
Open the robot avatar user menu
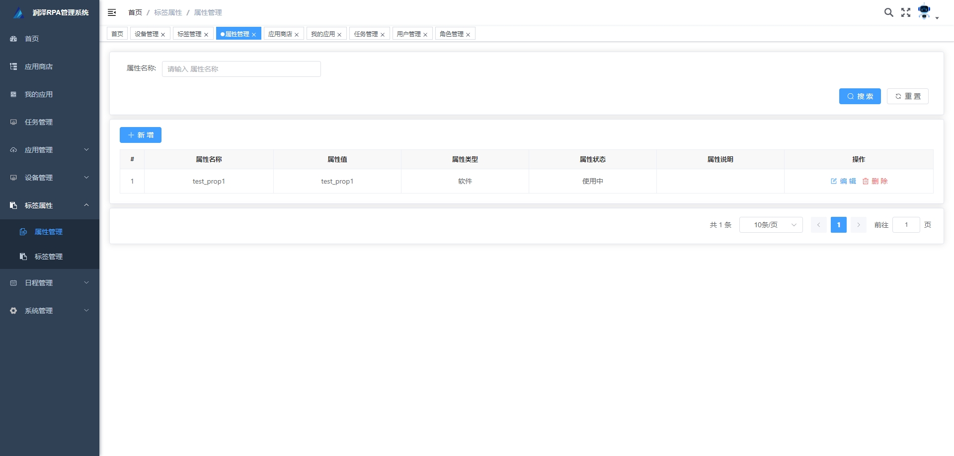tap(924, 11)
